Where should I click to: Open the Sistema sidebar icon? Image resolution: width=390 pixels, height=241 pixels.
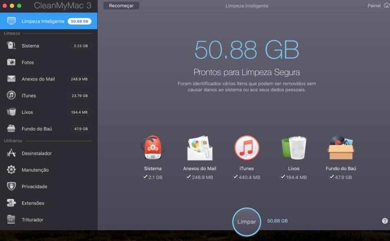pyautogui.click(x=11, y=46)
